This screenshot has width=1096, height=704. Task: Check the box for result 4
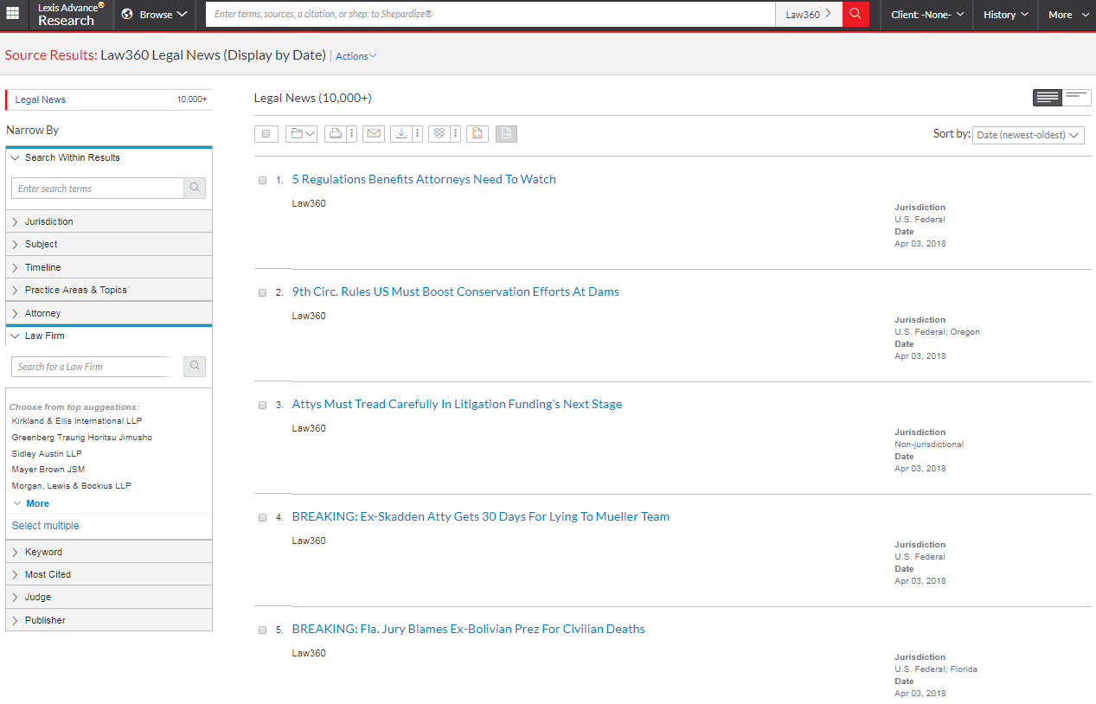tap(262, 517)
